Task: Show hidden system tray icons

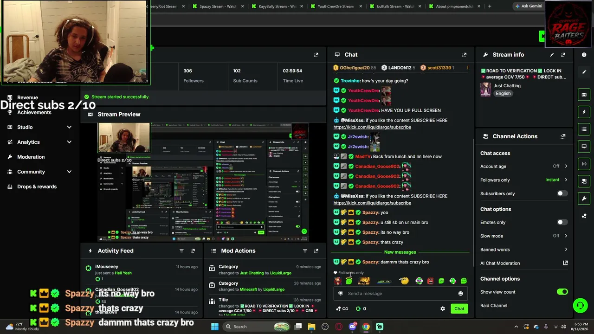Action: 516,327
